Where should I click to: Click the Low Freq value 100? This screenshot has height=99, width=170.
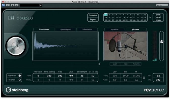[x=115, y=76]
